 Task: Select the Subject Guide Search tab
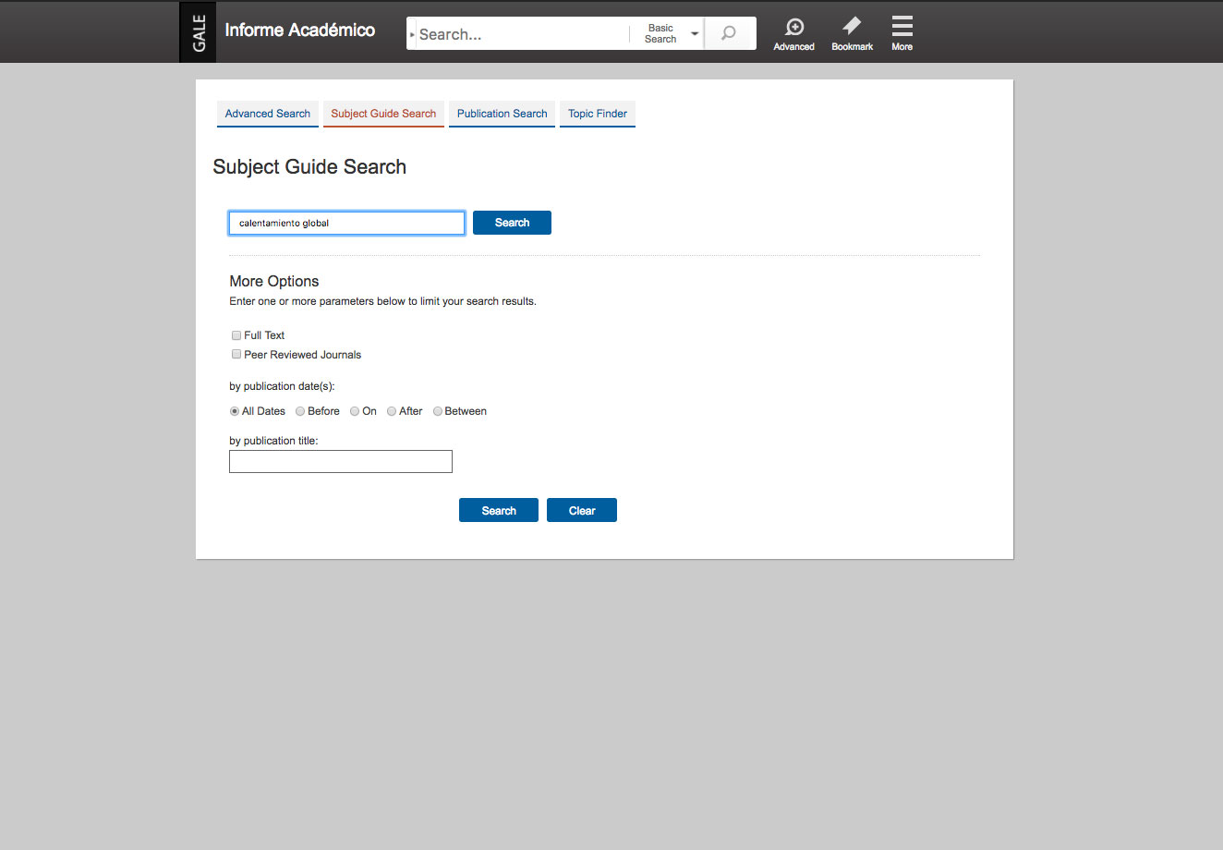pos(383,114)
